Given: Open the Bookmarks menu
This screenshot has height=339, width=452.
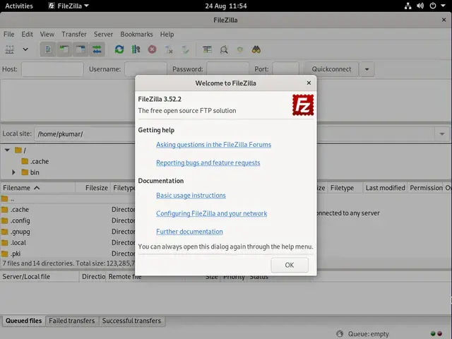Looking at the screenshot, I should pos(136,35).
